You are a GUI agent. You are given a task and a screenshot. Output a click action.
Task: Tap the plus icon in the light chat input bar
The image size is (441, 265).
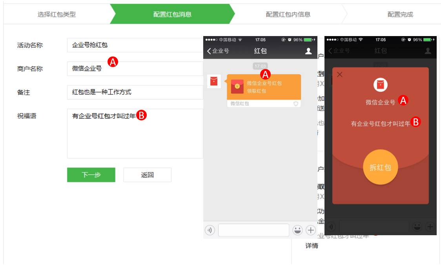(311, 230)
